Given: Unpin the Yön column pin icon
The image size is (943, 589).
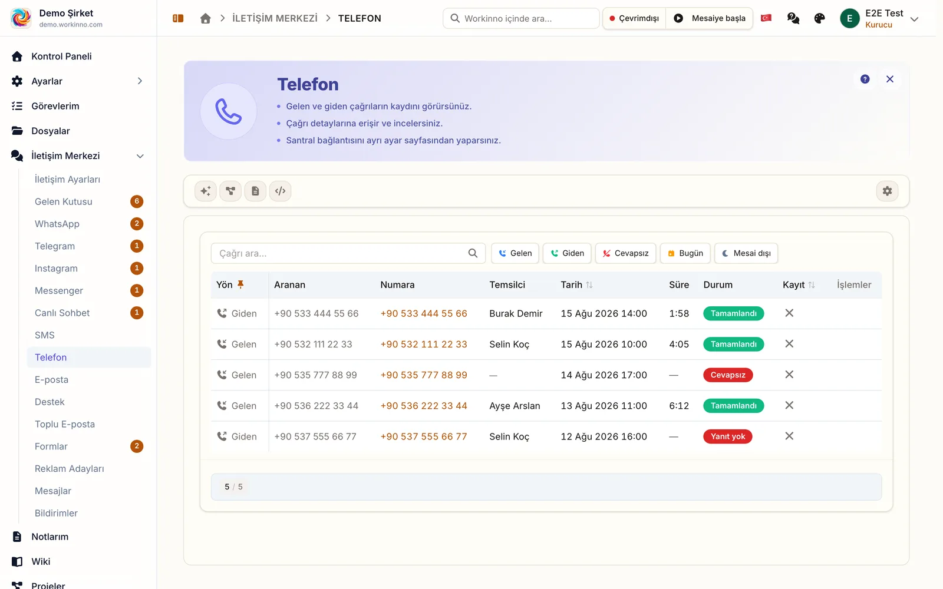Looking at the screenshot, I should click(240, 284).
